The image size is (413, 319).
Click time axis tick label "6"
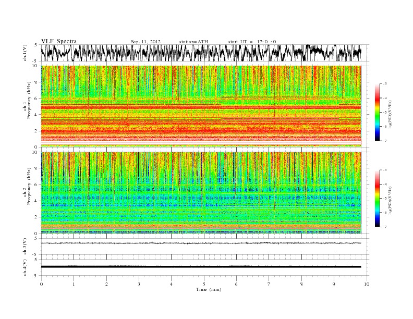[x=236, y=284]
